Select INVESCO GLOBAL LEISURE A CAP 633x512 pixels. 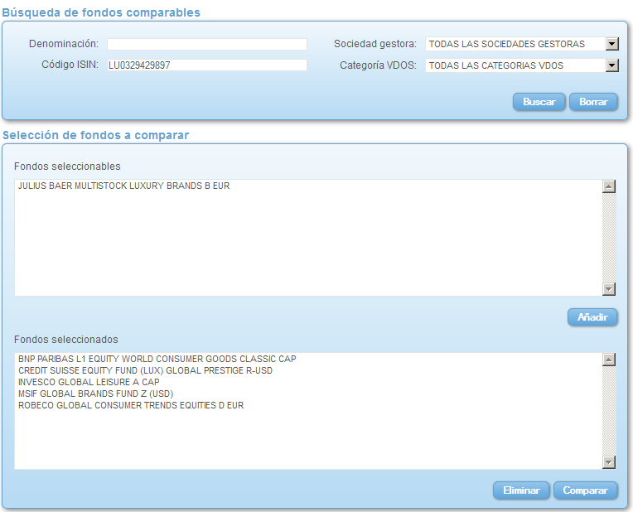tap(89, 382)
